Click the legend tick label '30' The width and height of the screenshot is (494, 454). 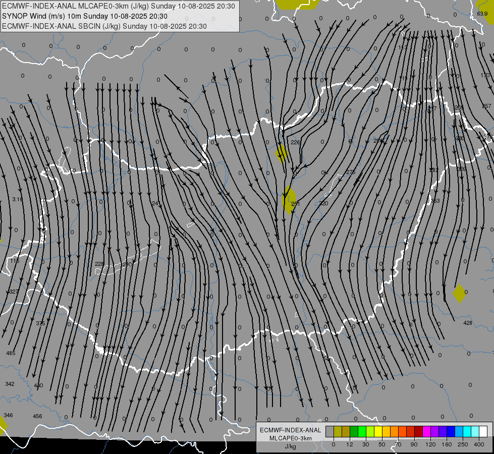[x=366, y=444]
